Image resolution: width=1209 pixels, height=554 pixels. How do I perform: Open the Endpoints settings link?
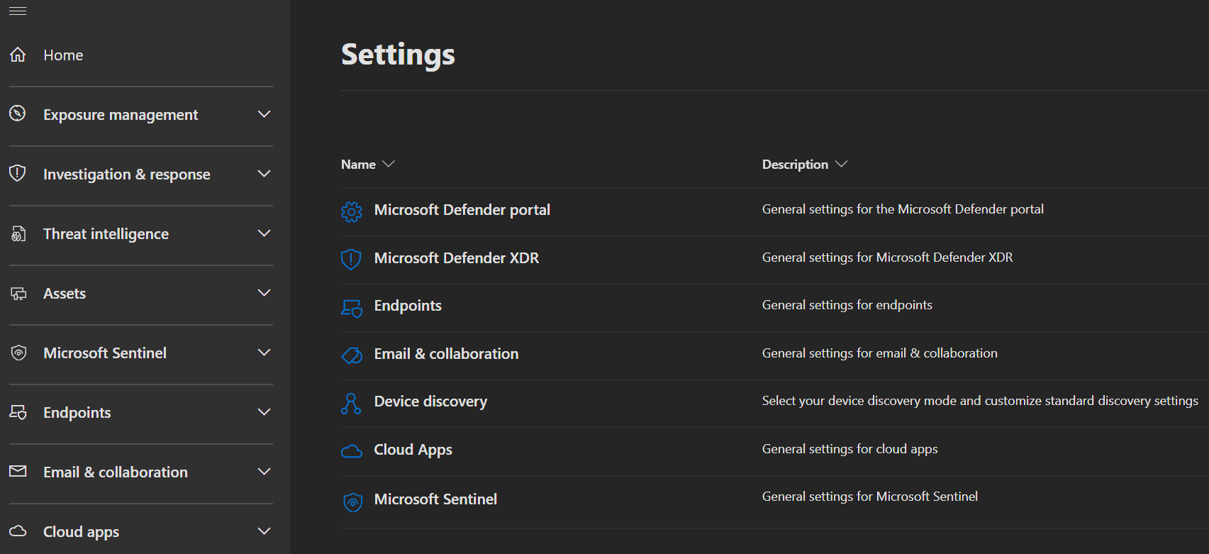click(408, 306)
